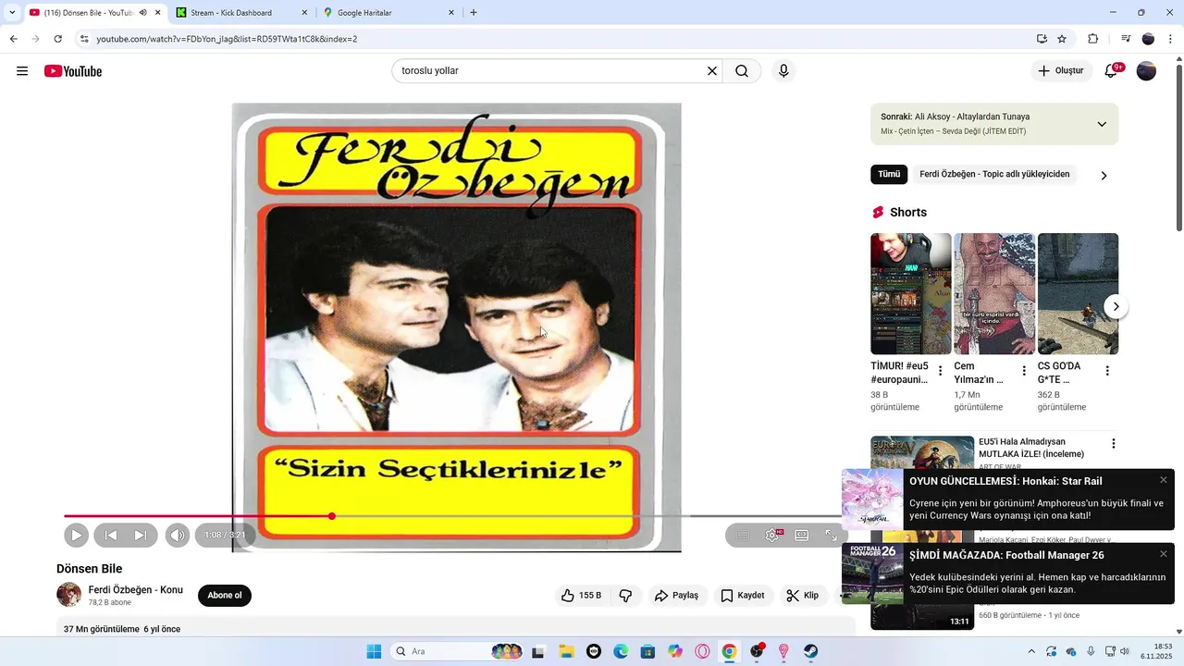
Task: Subscribe with the Abone ol button
Action: click(225, 596)
